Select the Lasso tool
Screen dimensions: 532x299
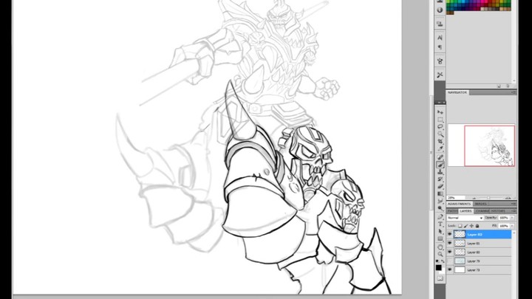[x=440, y=127]
